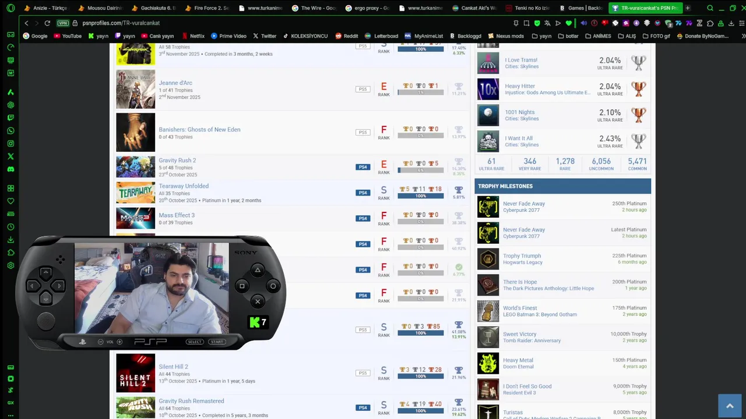Click the scroll-to-top arrow button
Image resolution: width=746 pixels, height=419 pixels.
[x=729, y=406]
